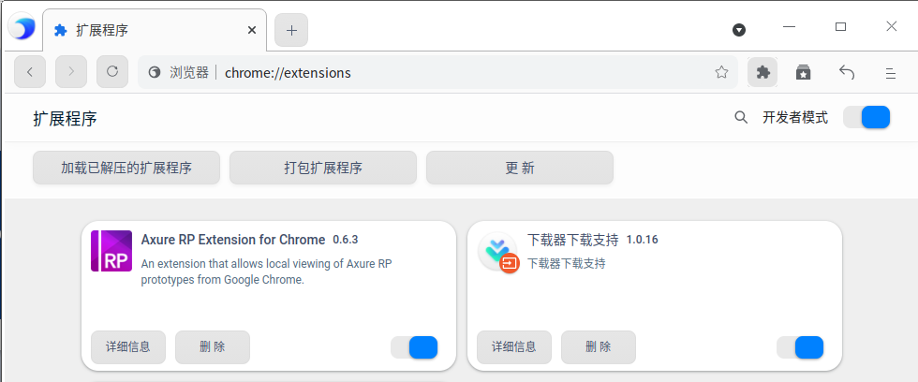
Task: Click the downloader extension icon
Action: point(497,252)
